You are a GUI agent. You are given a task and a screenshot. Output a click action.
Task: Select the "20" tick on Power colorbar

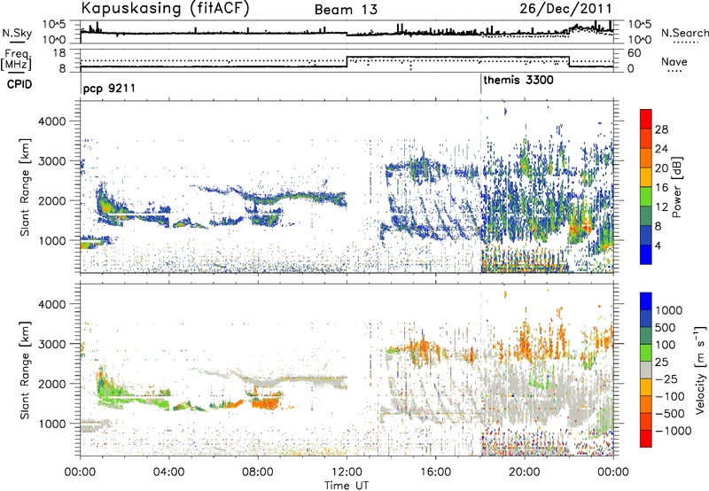click(x=661, y=168)
